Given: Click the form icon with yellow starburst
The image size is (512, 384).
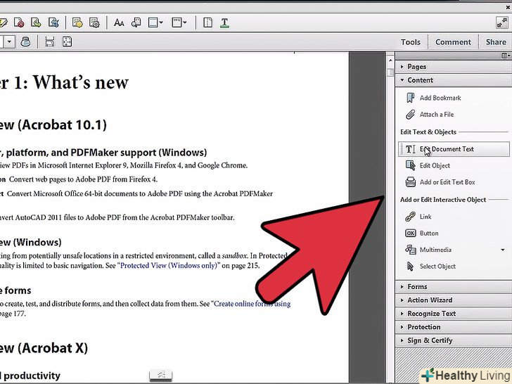Looking at the screenshot, I should [77, 23].
